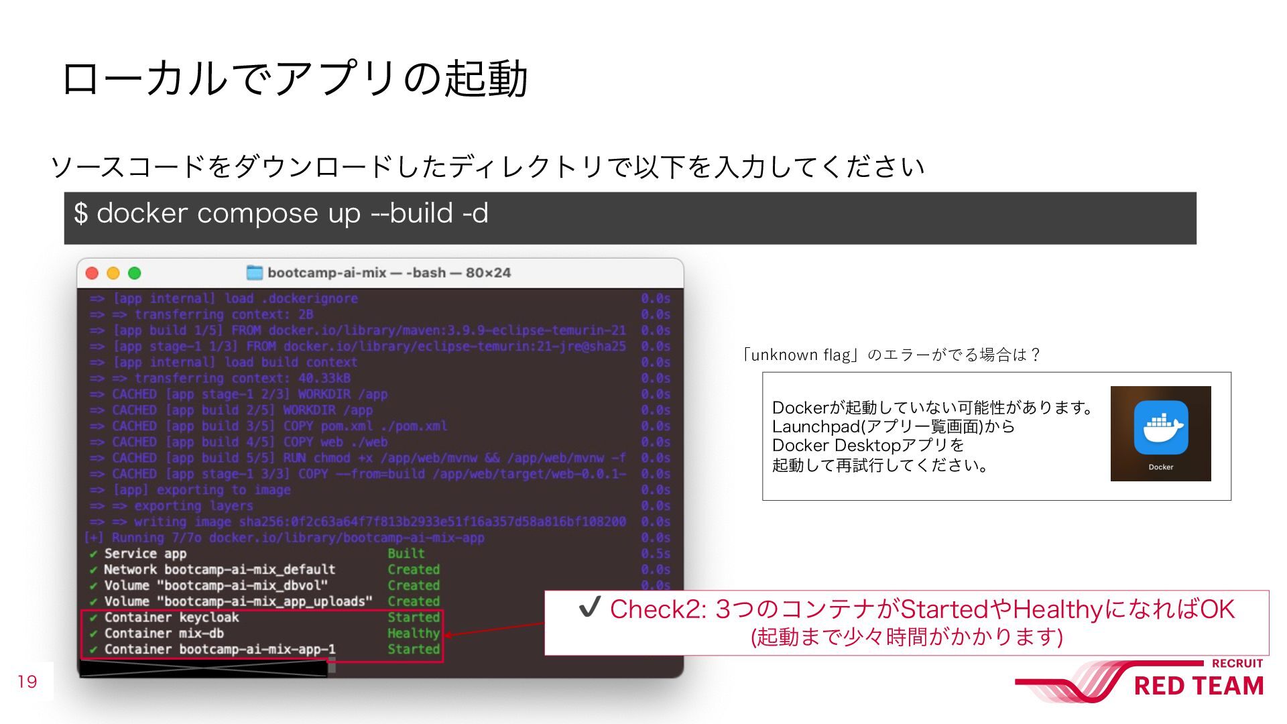Click the Volume 'bootcamp-ai-mix_dbvol' row label

click(216, 586)
